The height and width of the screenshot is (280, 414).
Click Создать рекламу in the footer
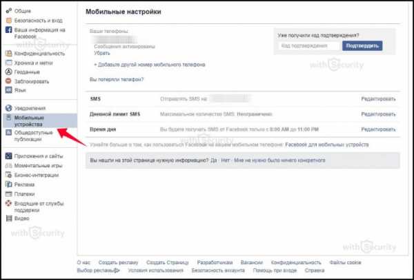(x=118, y=262)
